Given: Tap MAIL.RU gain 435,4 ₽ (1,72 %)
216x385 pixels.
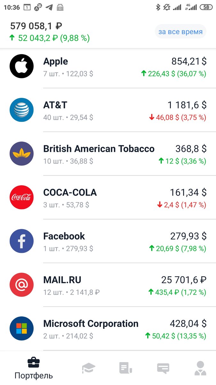Looking at the screenshot, I should tap(177, 292).
